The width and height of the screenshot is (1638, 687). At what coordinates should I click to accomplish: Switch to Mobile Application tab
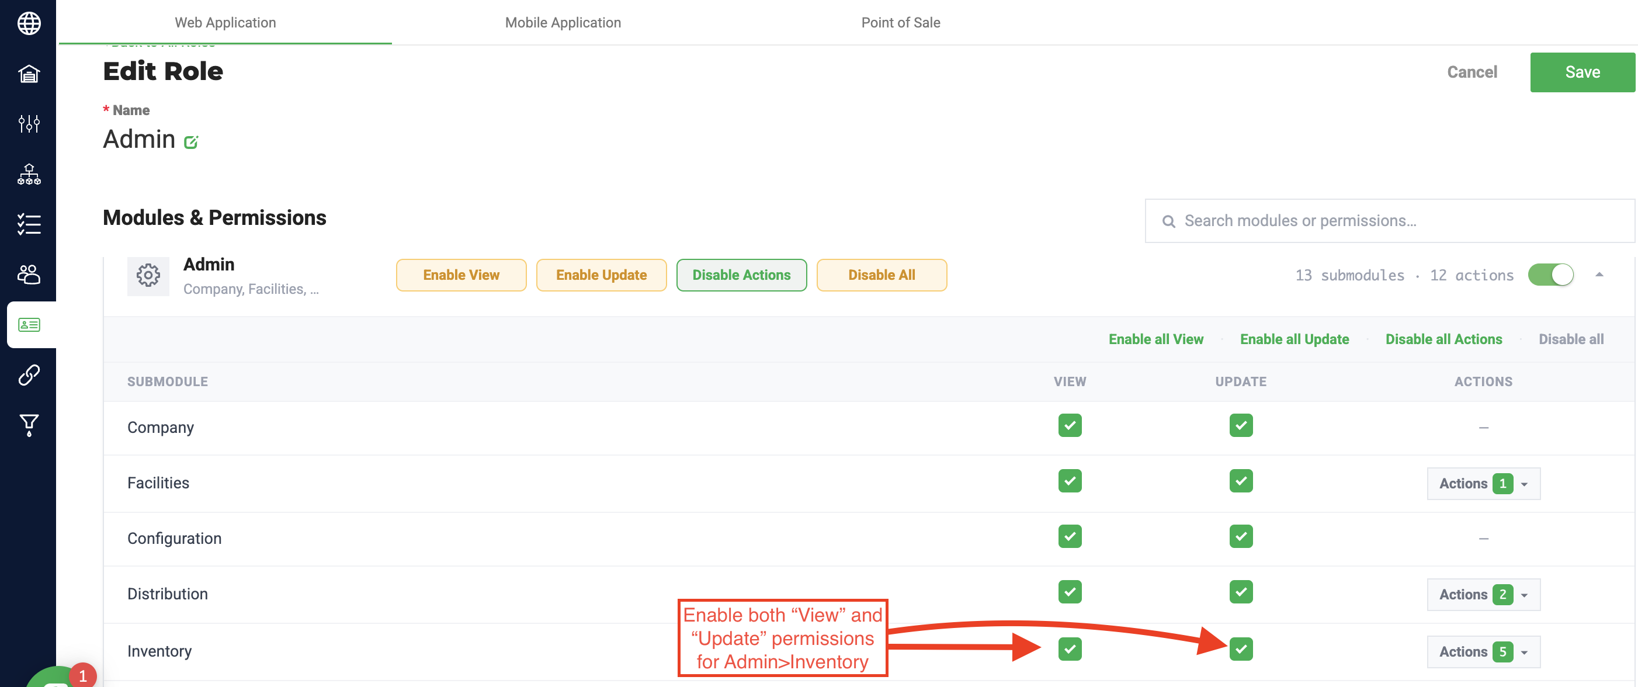(563, 22)
